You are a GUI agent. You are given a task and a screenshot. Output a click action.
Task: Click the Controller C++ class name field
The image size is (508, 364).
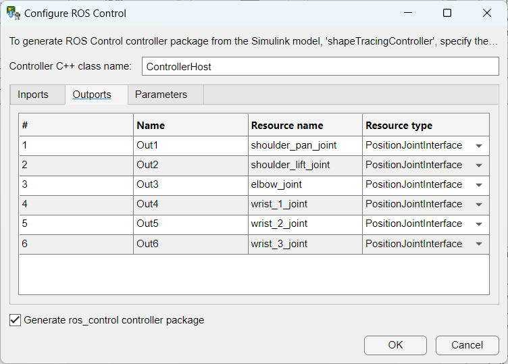tap(320, 67)
